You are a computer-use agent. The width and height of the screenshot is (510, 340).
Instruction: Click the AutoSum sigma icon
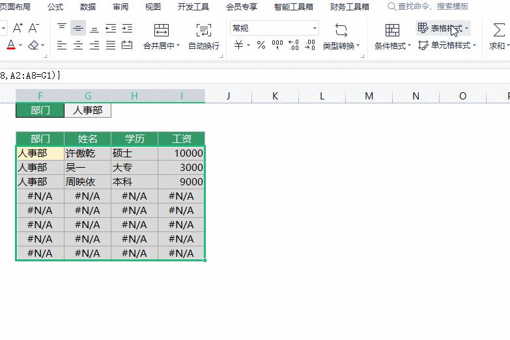pyautogui.click(x=499, y=30)
